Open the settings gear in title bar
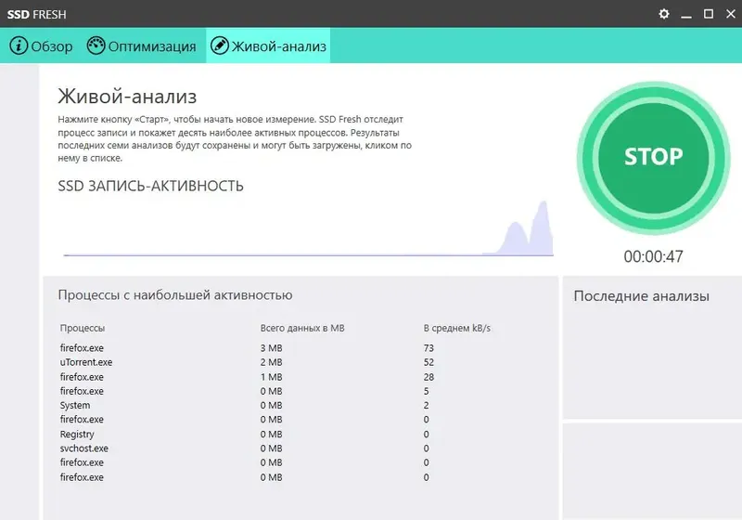The height and width of the screenshot is (520, 742). (664, 14)
